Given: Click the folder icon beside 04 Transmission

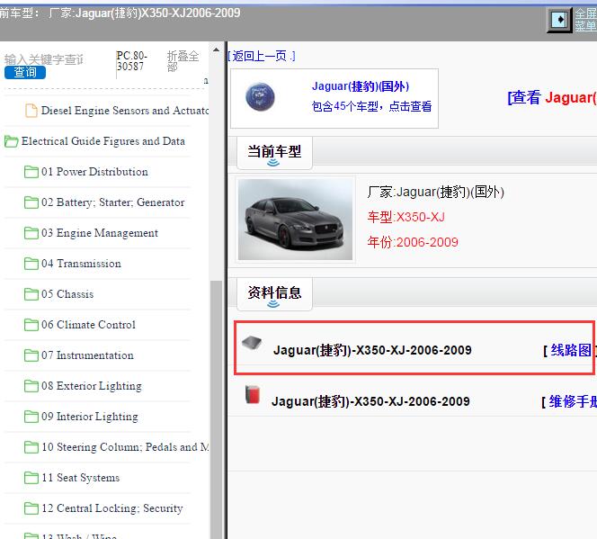Looking at the screenshot, I should [31, 264].
